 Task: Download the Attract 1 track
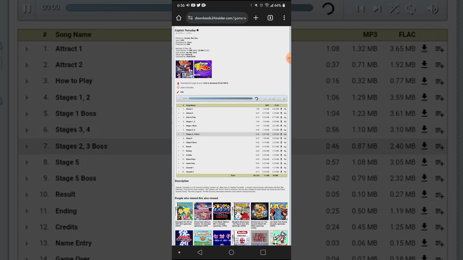(x=281, y=109)
